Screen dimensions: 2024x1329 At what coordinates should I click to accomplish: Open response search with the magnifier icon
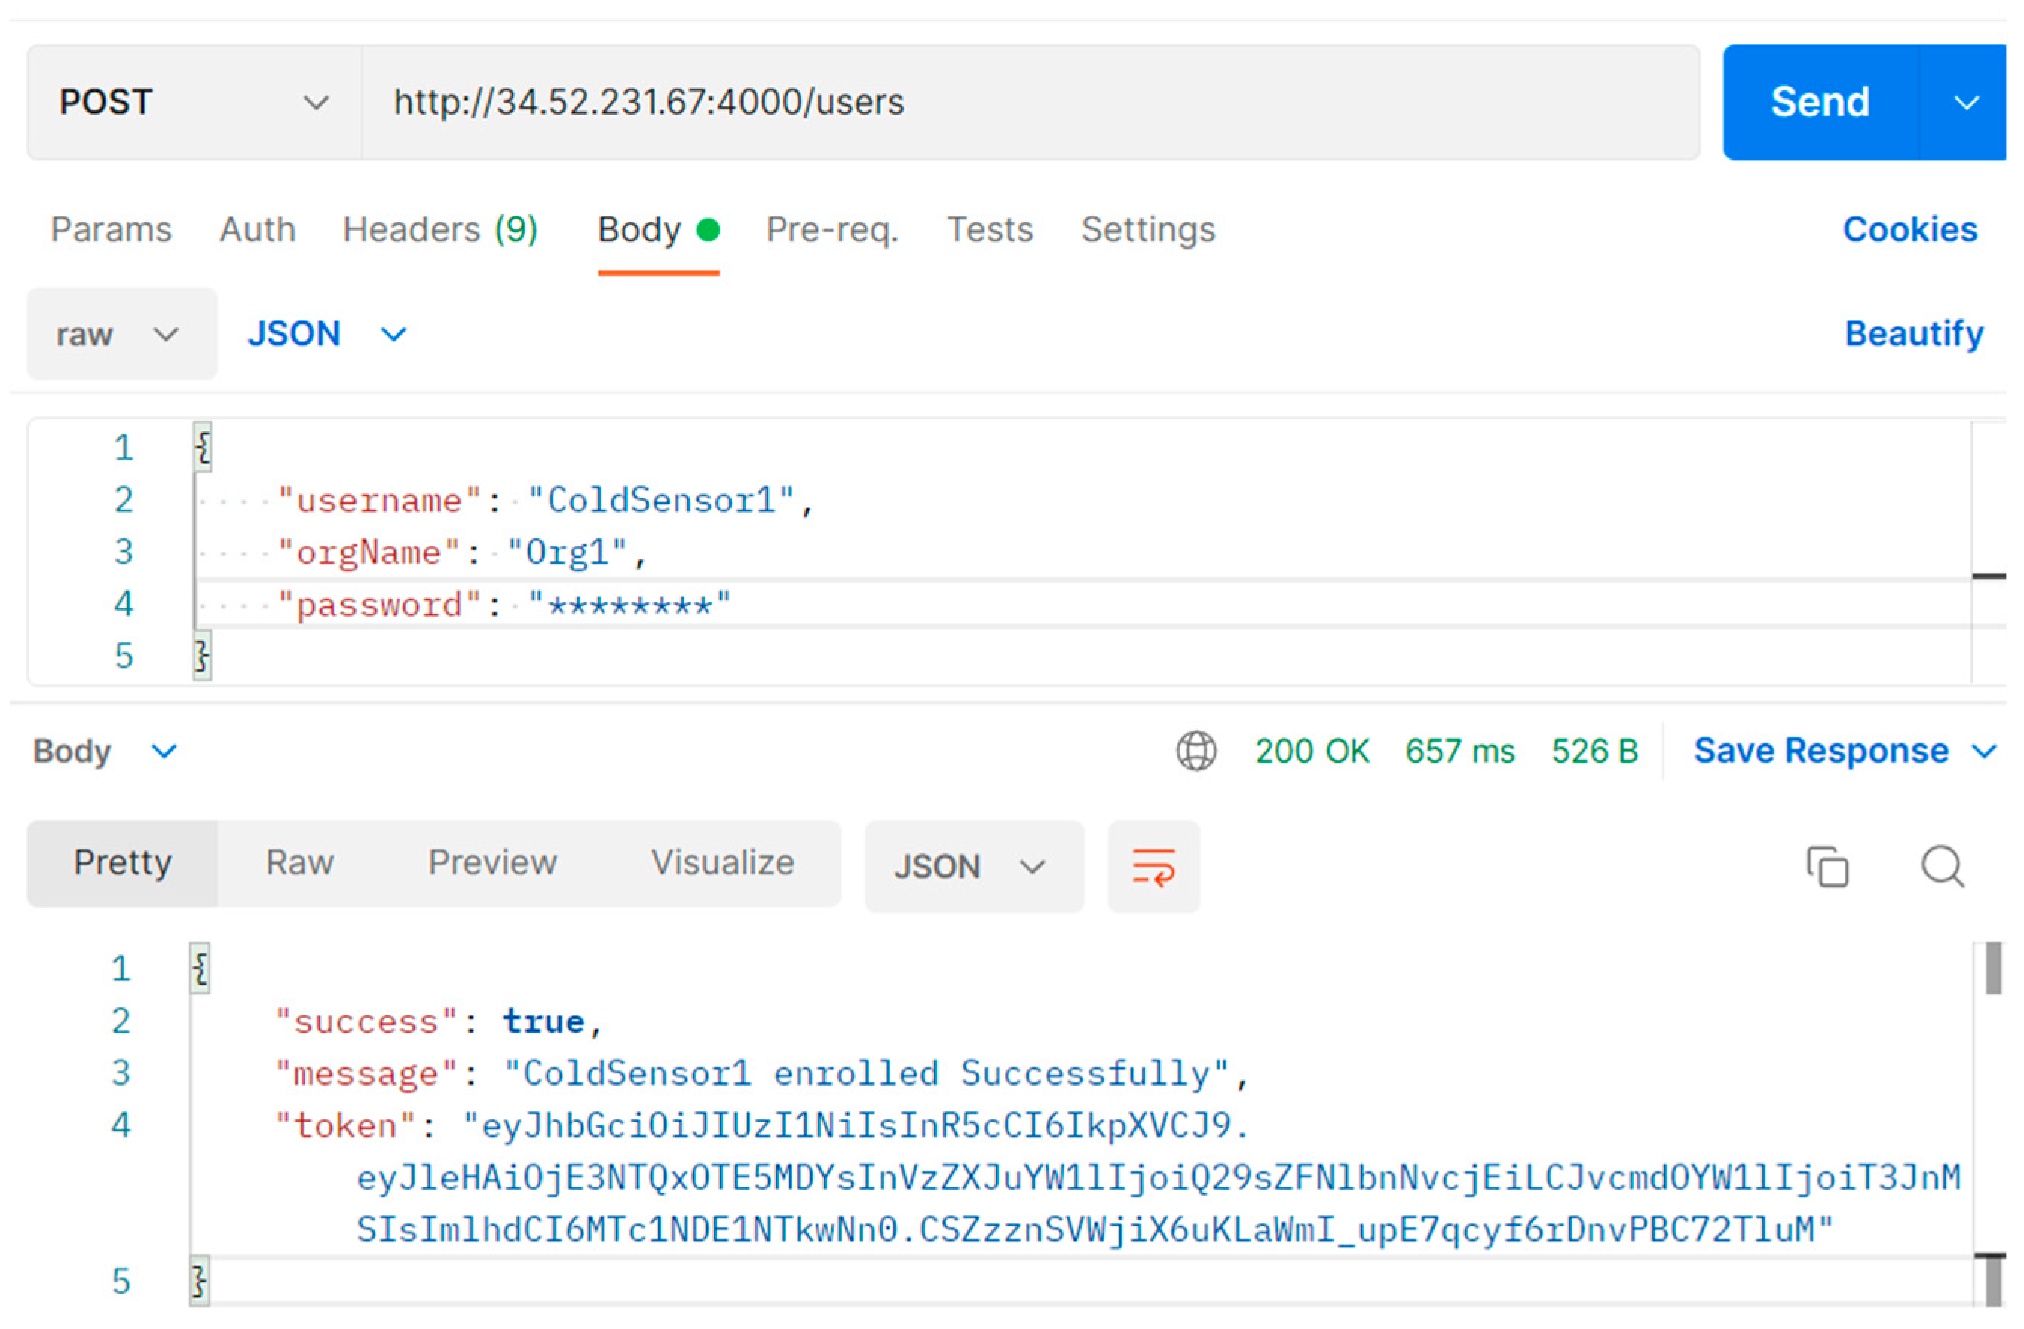point(1943,866)
